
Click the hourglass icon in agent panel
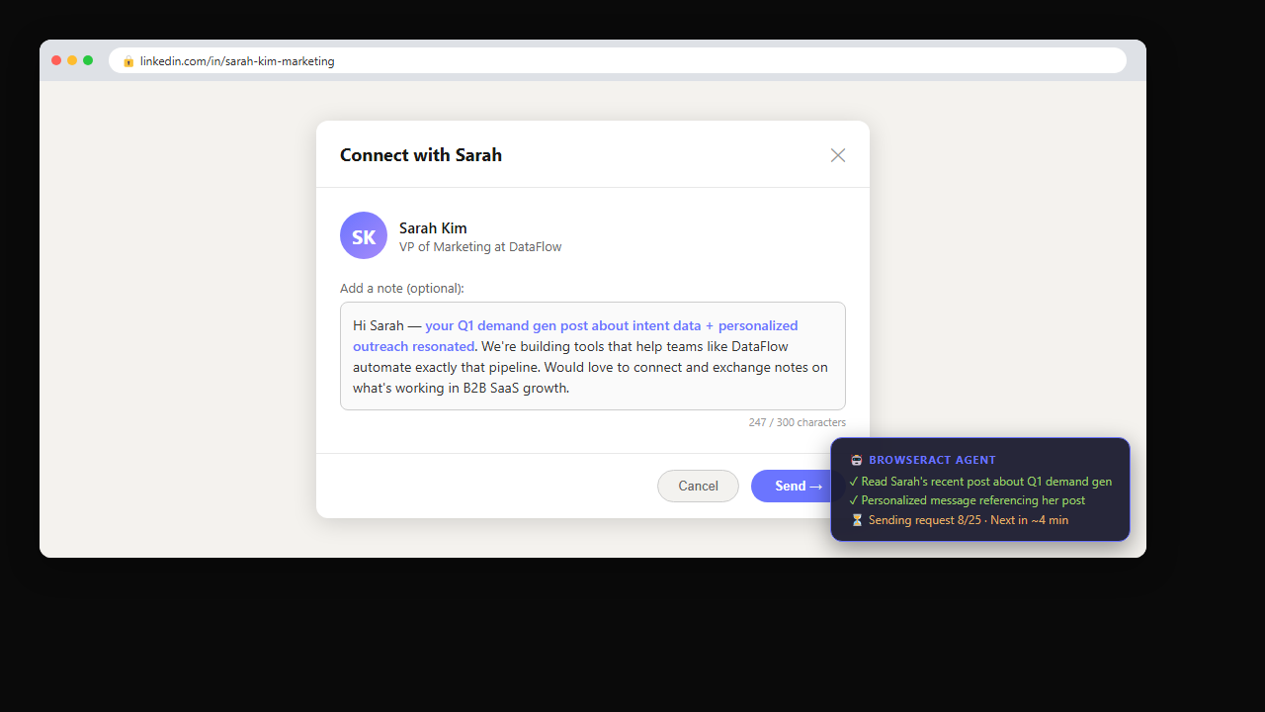856,520
